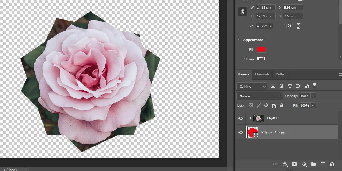Filter for smart objects icon
Image resolution: width=342 pixels, height=171 pixels.
coord(306,86)
